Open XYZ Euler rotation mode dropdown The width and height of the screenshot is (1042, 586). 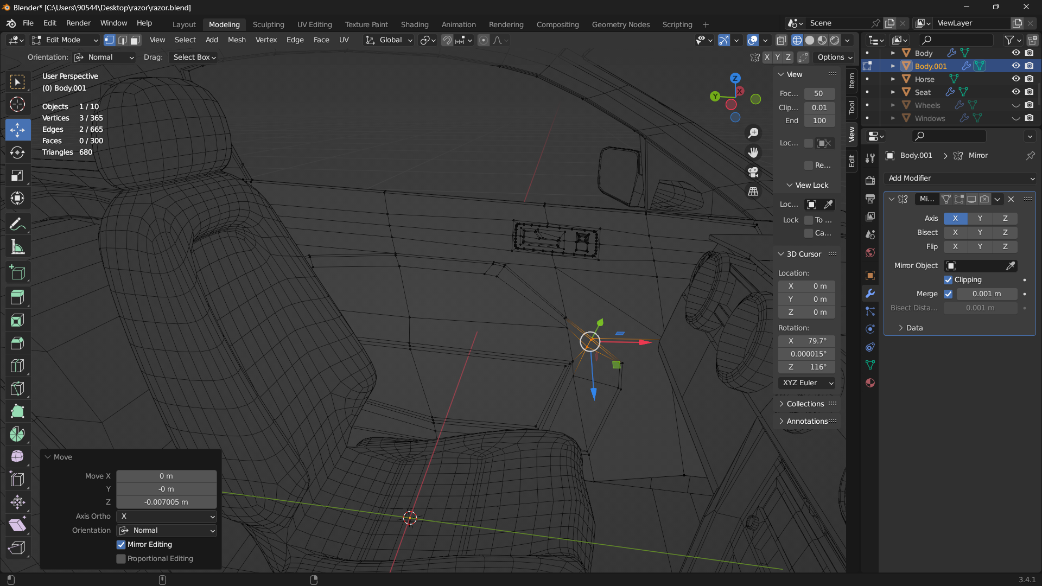806,383
